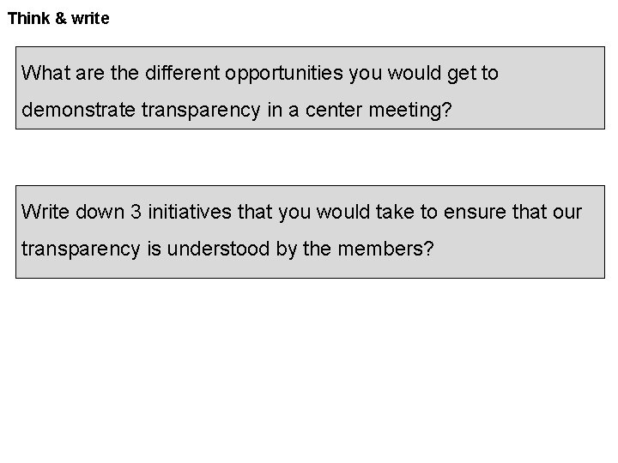
Task: Click the "Think & write" slide title
Action: 58,19
